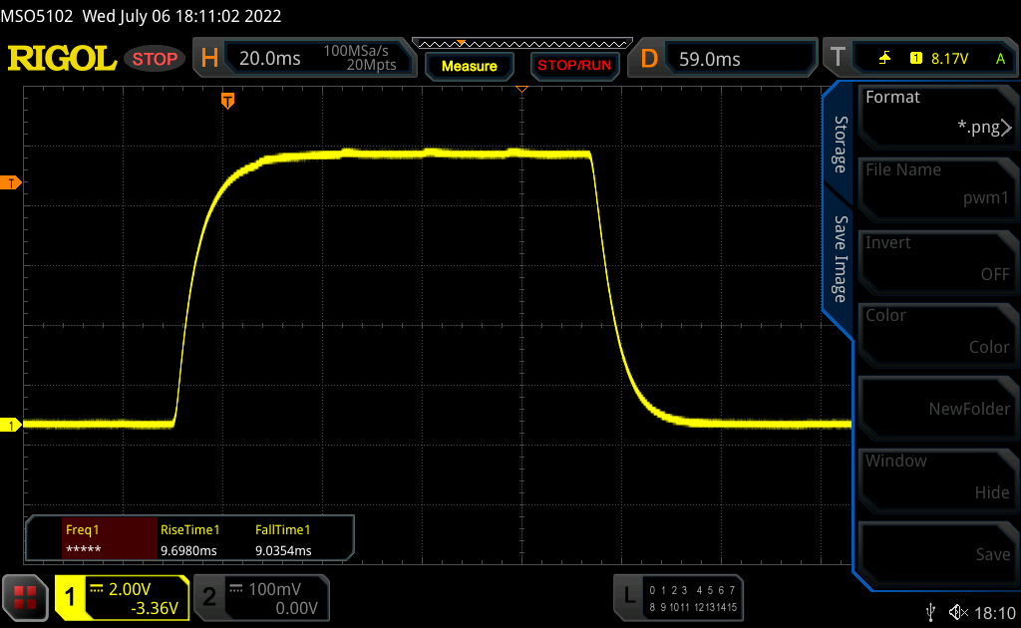
Task: Click the channel 1 ground level marker
Action: click(x=12, y=426)
